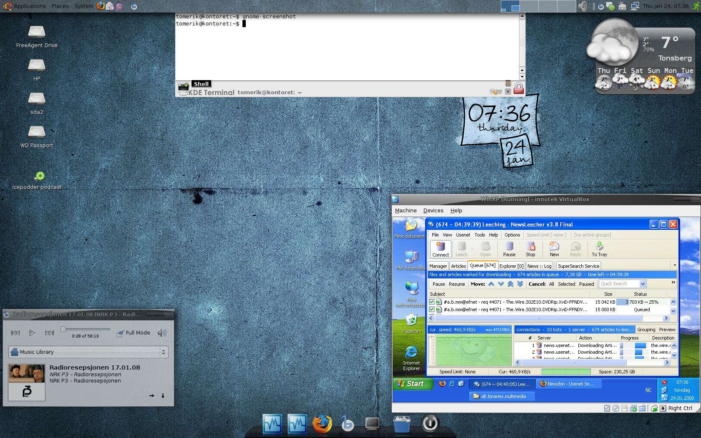Click the HP drive desktop icon

pos(37,70)
